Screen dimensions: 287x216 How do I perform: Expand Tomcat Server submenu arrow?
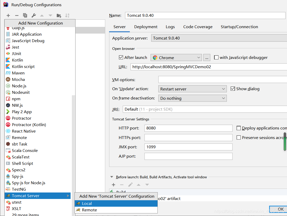point(68,196)
